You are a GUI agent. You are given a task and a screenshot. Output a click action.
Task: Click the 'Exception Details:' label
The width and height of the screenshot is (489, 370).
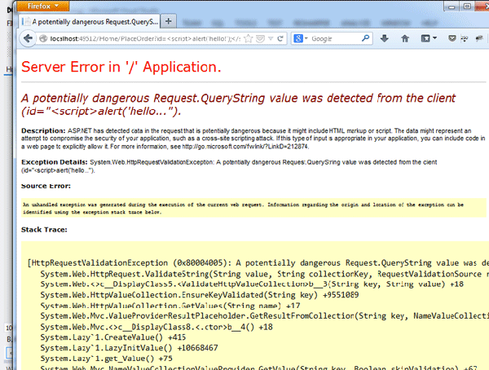(x=55, y=162)
